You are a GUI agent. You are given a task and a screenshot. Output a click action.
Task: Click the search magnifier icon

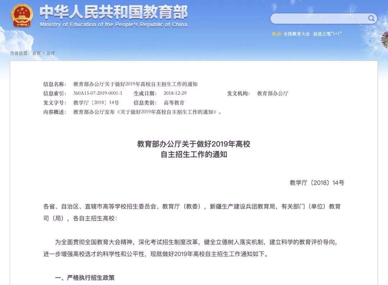(x=371, y=18)
